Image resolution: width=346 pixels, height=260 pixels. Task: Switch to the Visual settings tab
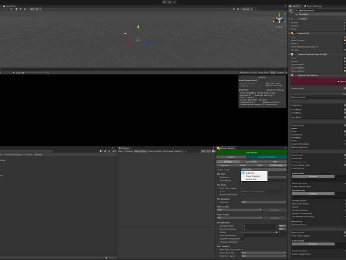[242, 166]
